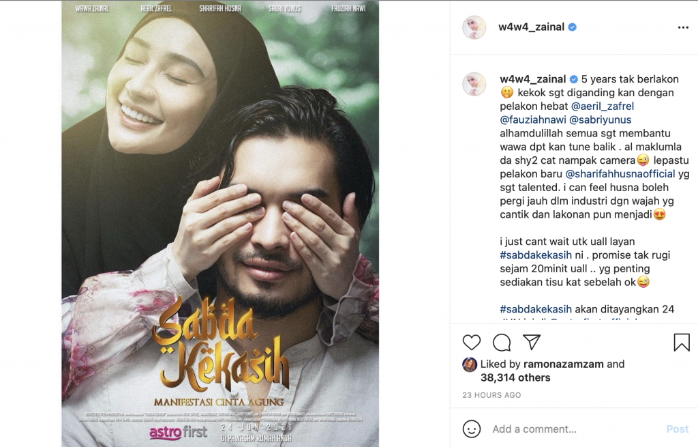The height and width of the screenshot is (447, 698).
Task: Open the @aeril_zafrel mention
Action: [603, 106]
